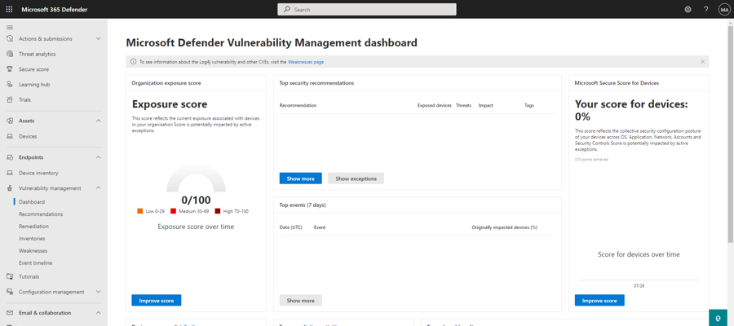This screenshot has height=326, width=734.
Task: Click the info icon in the banner
Action: point(134,62)
